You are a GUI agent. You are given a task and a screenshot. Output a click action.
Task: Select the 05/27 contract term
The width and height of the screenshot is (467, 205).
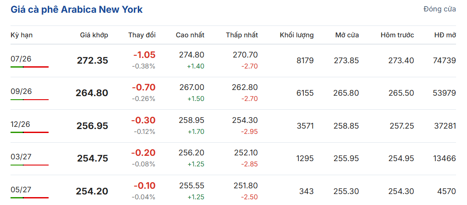pyautogui.click(x=20, y=190)
